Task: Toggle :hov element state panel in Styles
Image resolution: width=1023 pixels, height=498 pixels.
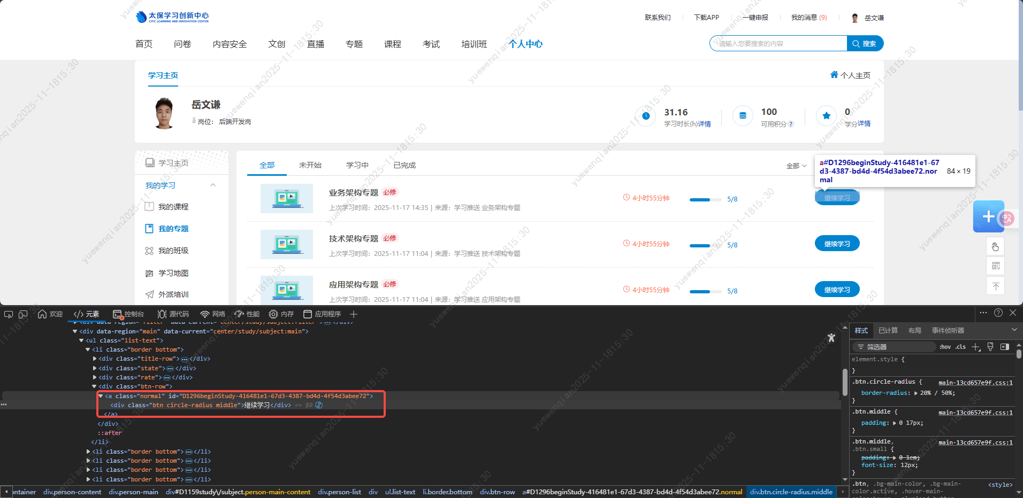Action: click(x=944, y=347)
